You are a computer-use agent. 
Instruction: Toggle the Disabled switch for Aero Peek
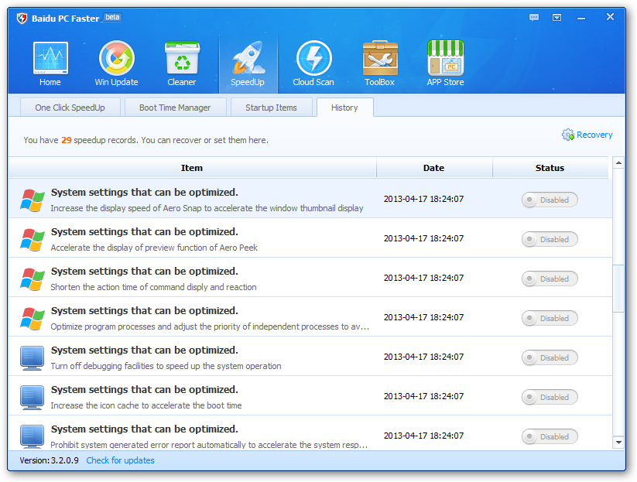550,239
